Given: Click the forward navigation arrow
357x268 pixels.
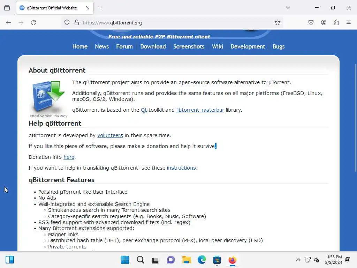Looking at the screenshot, I should [21, 23].
